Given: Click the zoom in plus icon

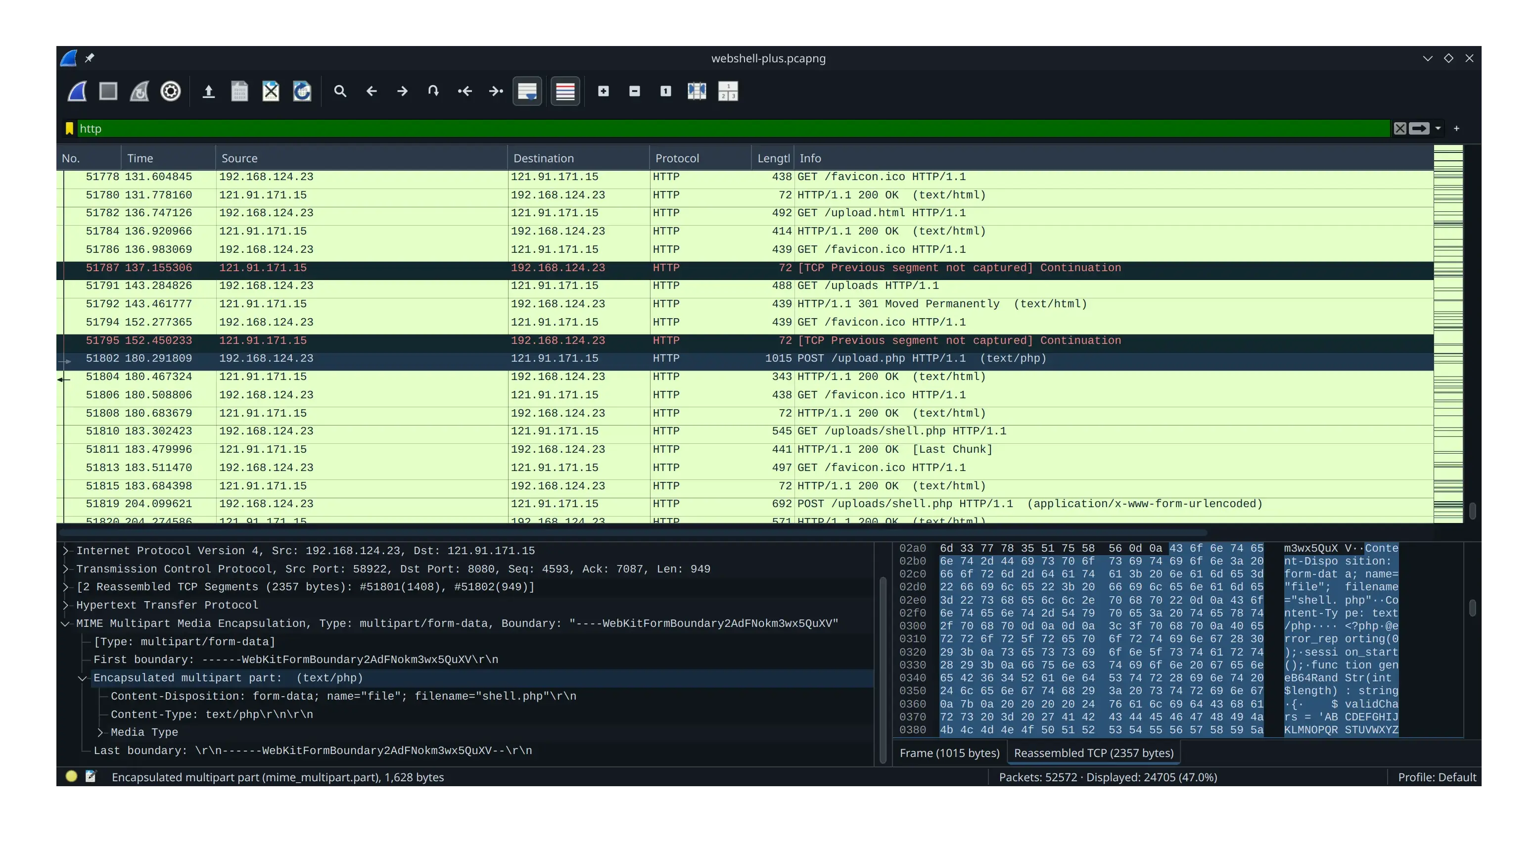Looking at the screenshot, I should 604,92.
